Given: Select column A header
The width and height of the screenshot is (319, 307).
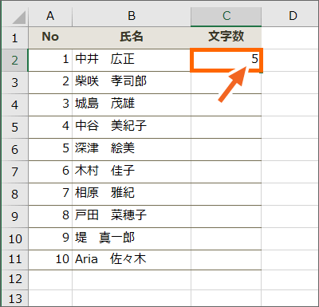Looking at the screenshot, I should [50, 16].
